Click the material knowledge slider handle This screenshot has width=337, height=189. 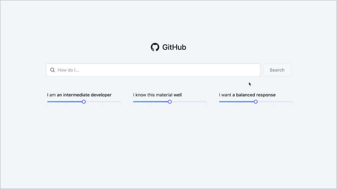170,102
